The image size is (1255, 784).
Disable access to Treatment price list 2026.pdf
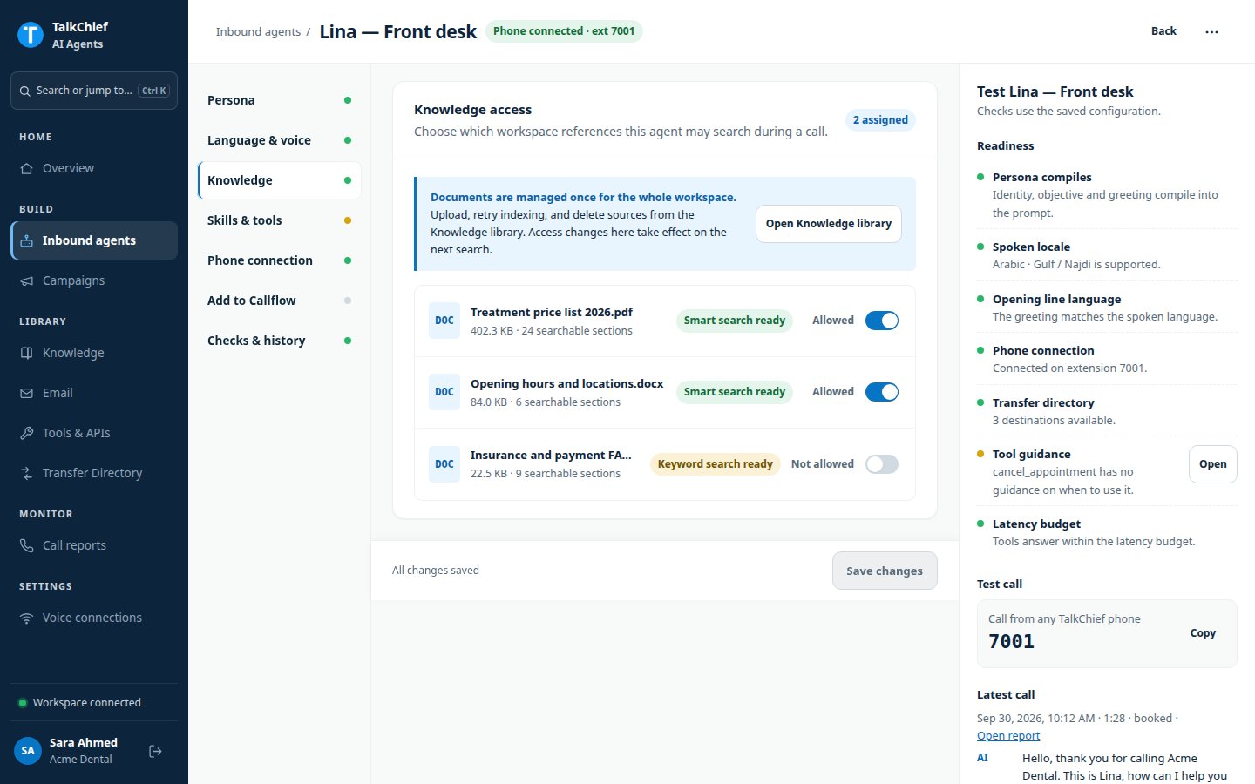[882, 321]
